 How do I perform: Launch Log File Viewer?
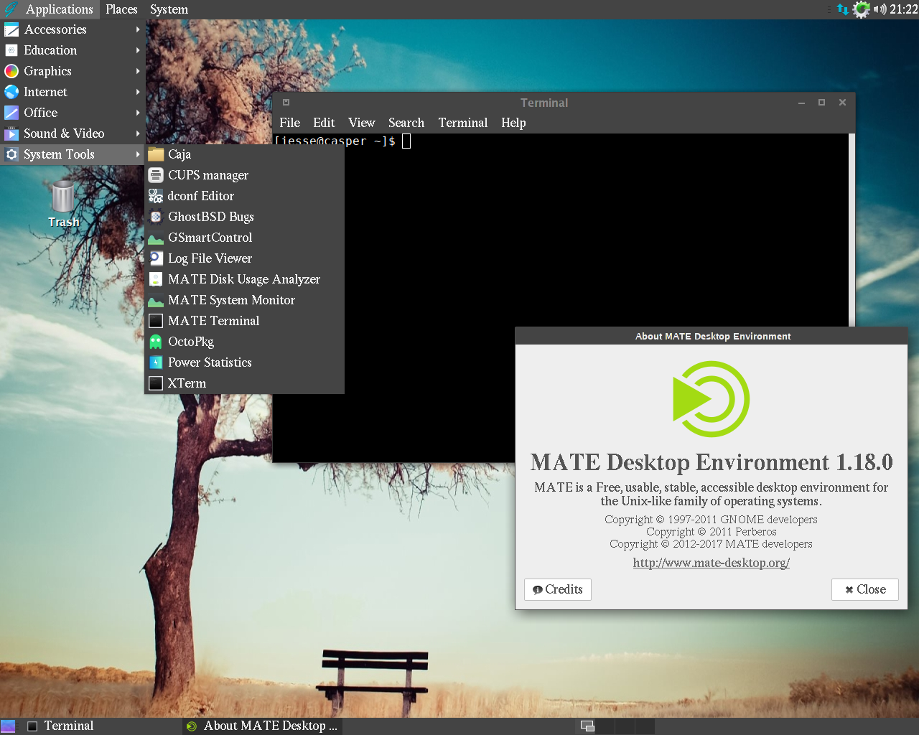click(210, 258)
